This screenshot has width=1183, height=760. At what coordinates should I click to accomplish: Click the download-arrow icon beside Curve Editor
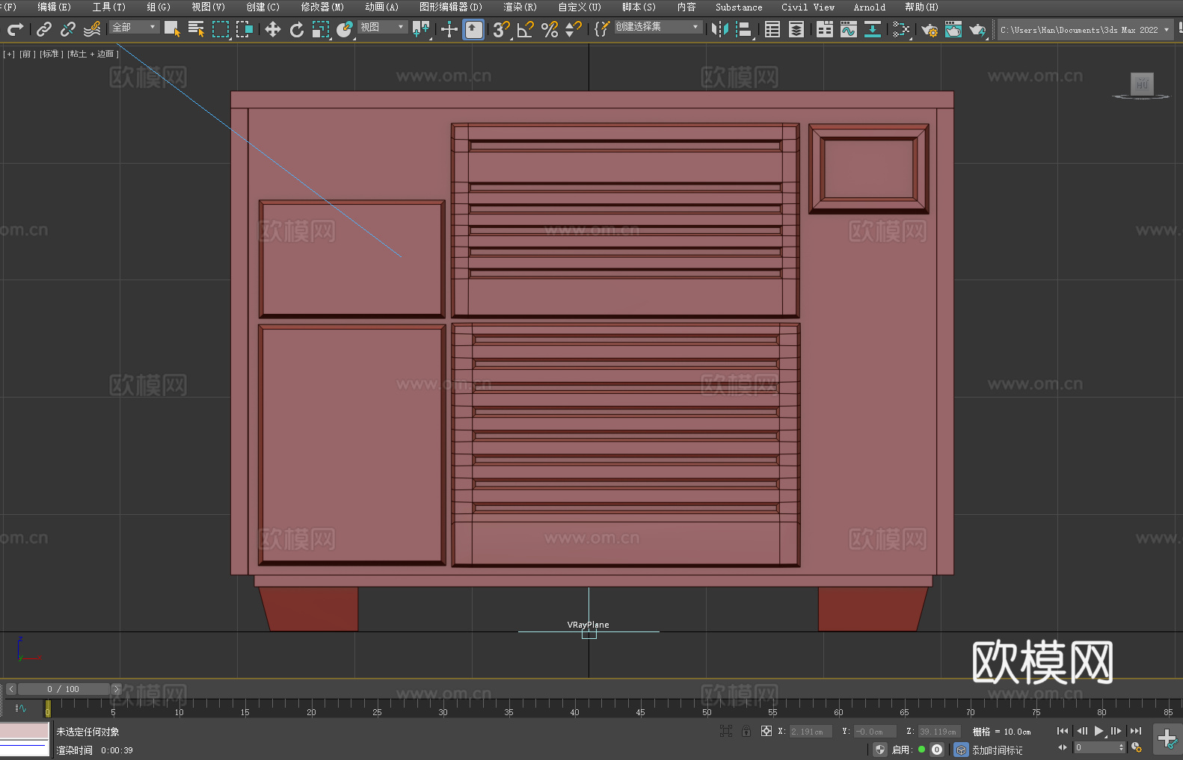point(873,29)
